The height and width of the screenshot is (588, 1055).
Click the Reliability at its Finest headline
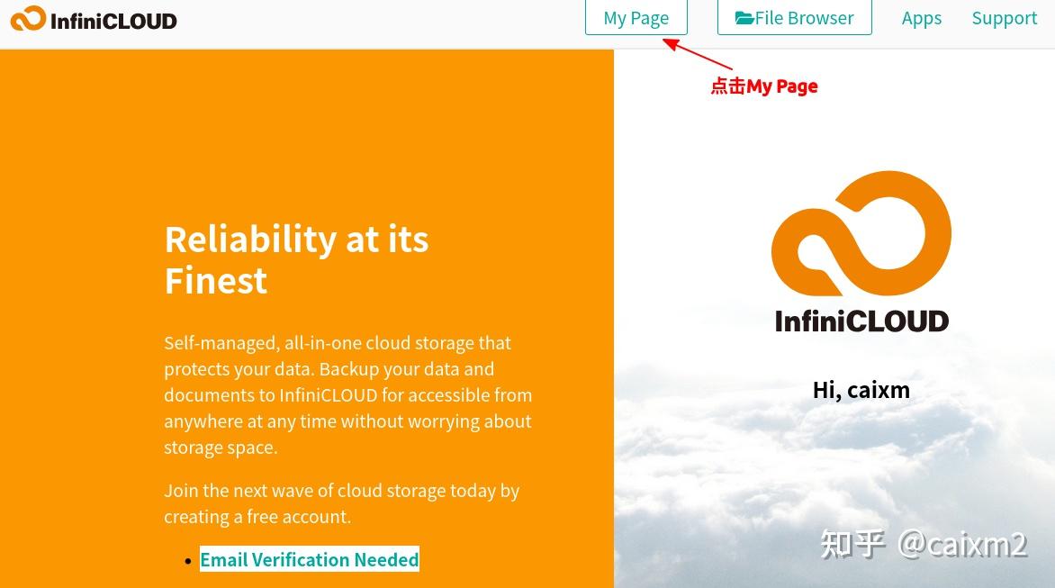click(295, 259)
